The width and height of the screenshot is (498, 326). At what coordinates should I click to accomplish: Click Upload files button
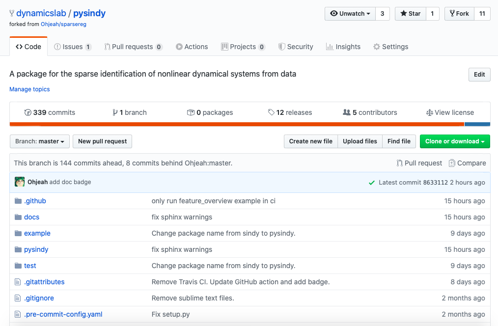click(360, 141)
